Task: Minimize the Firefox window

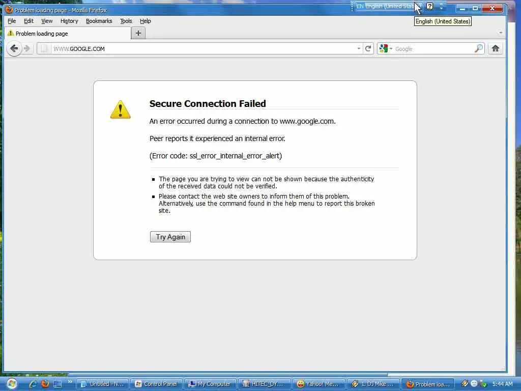Action: 462,8
